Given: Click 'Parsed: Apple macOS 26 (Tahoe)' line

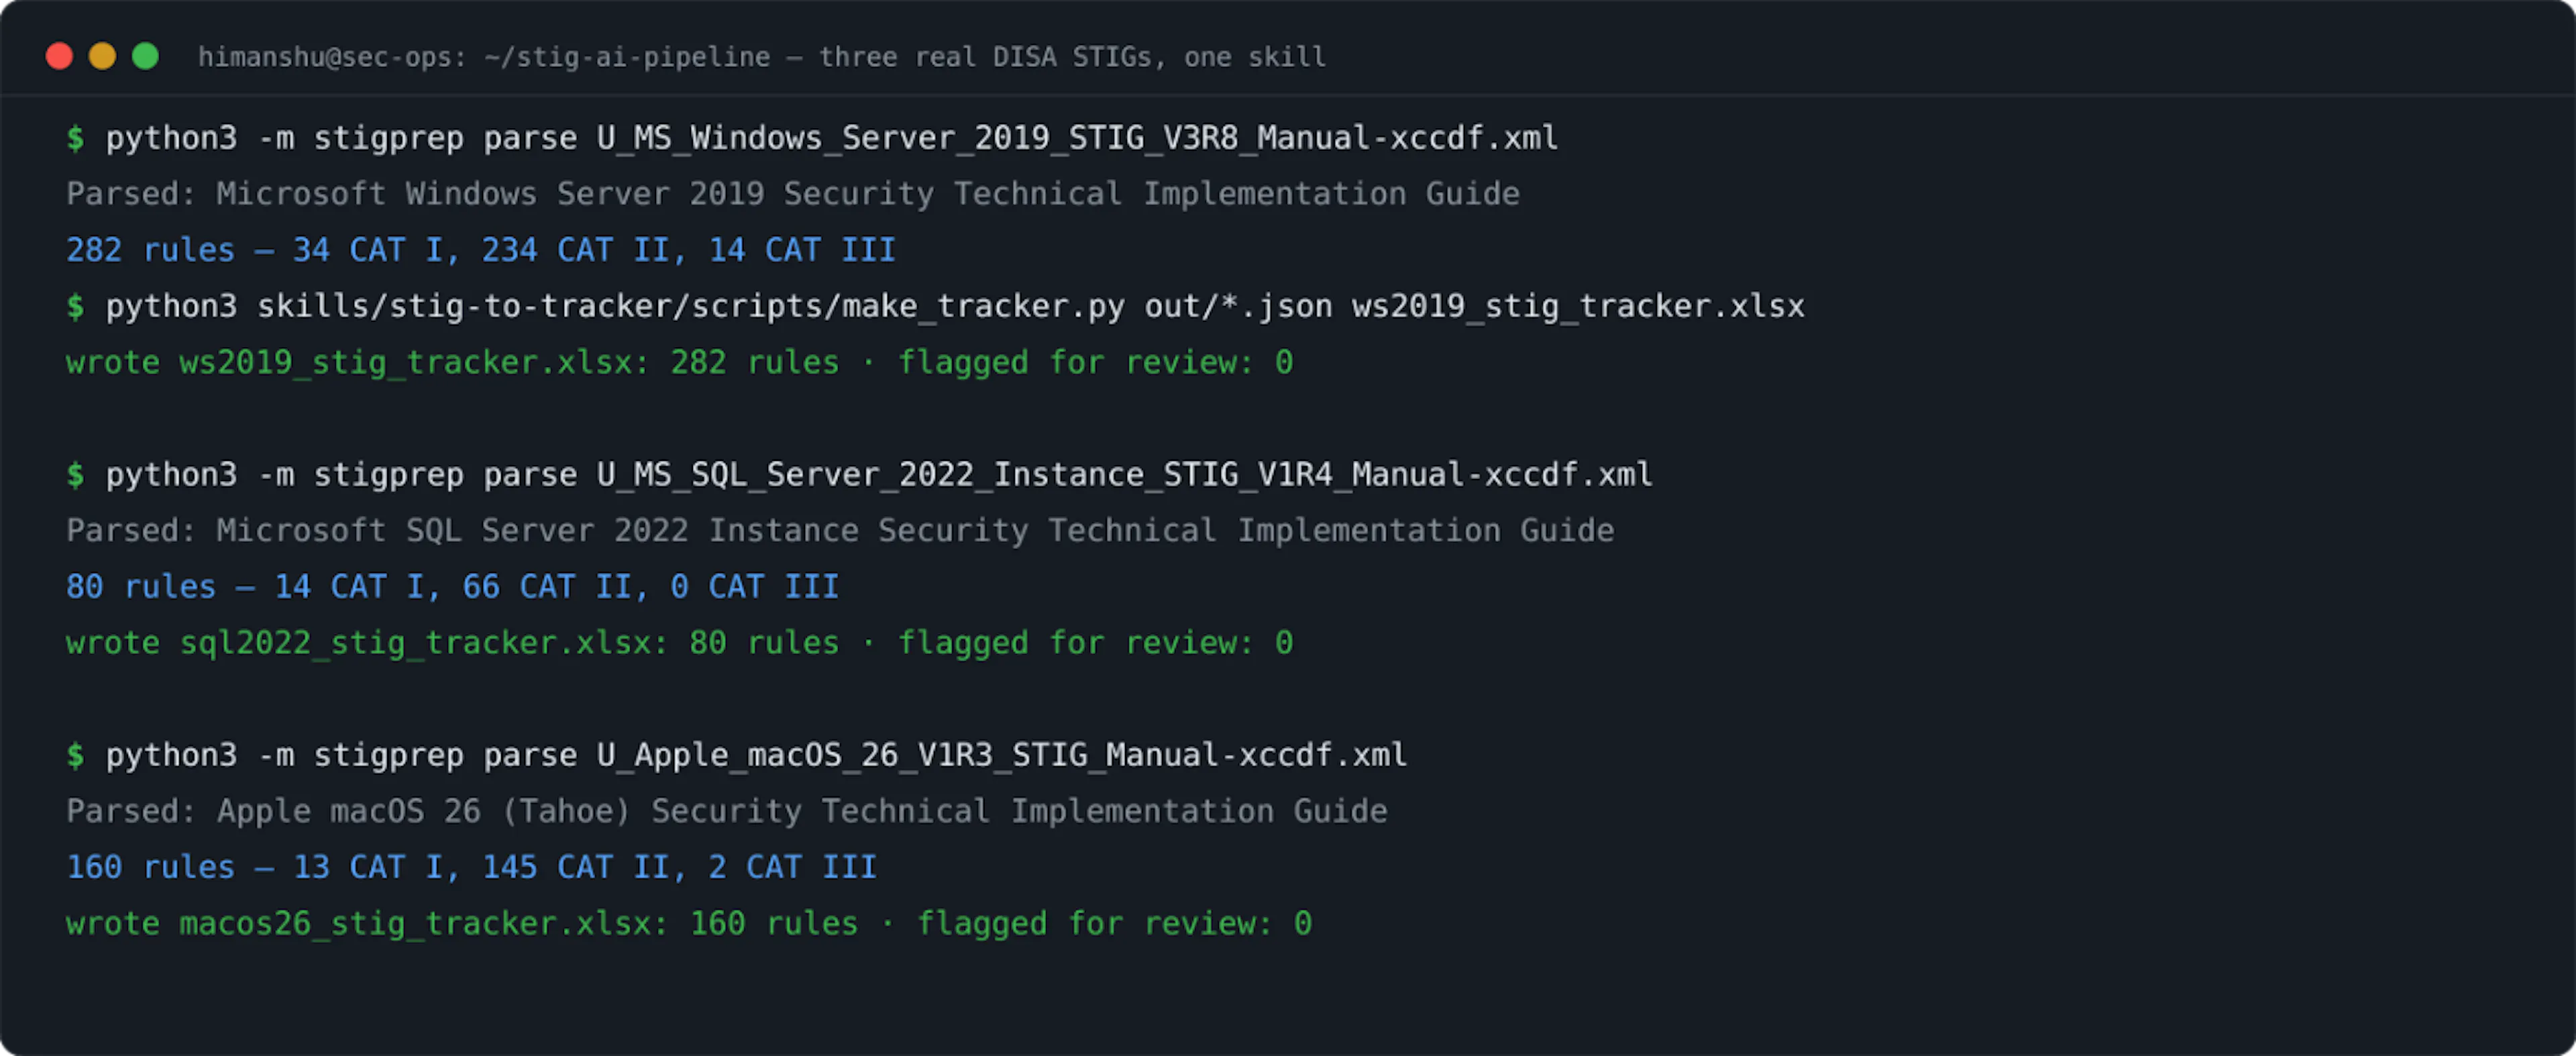Looking at the screenshot, I should pos(727,811).
